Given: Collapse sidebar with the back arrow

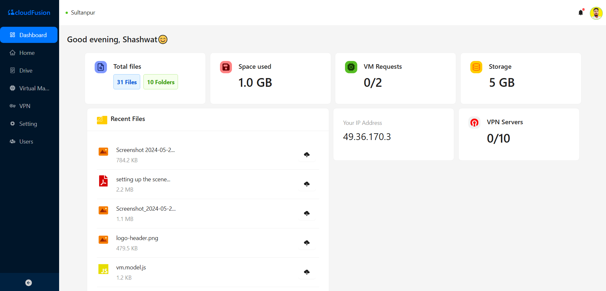Looking at the screenshot, I should point(28,283).
